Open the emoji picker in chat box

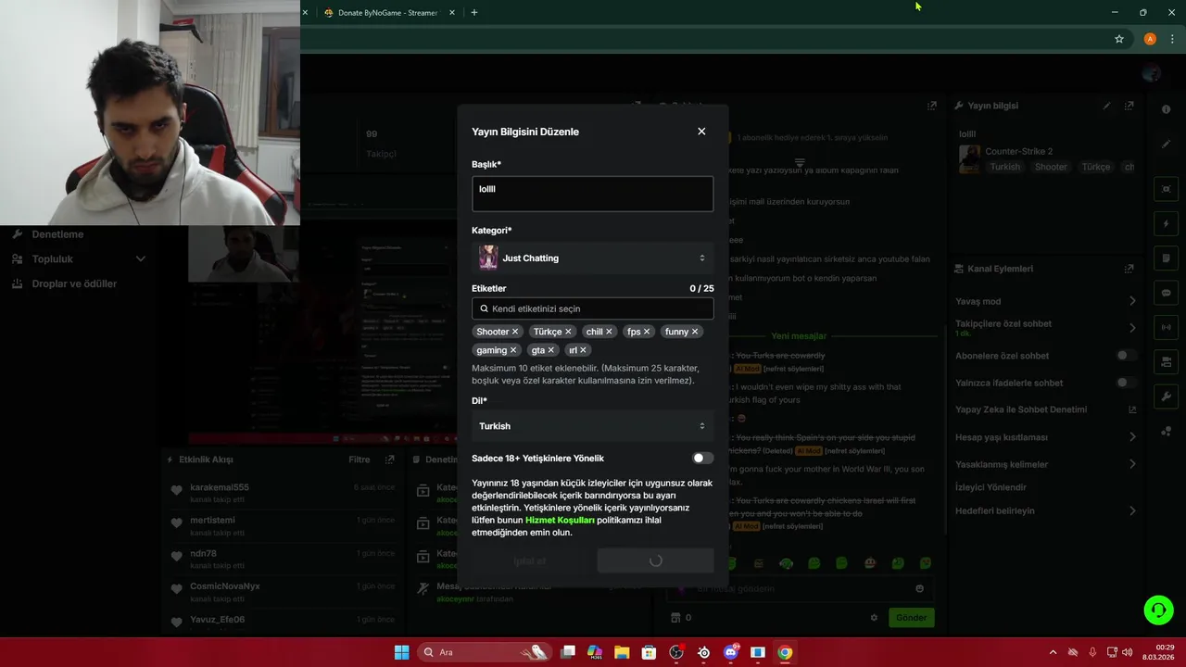pos(919,588)
